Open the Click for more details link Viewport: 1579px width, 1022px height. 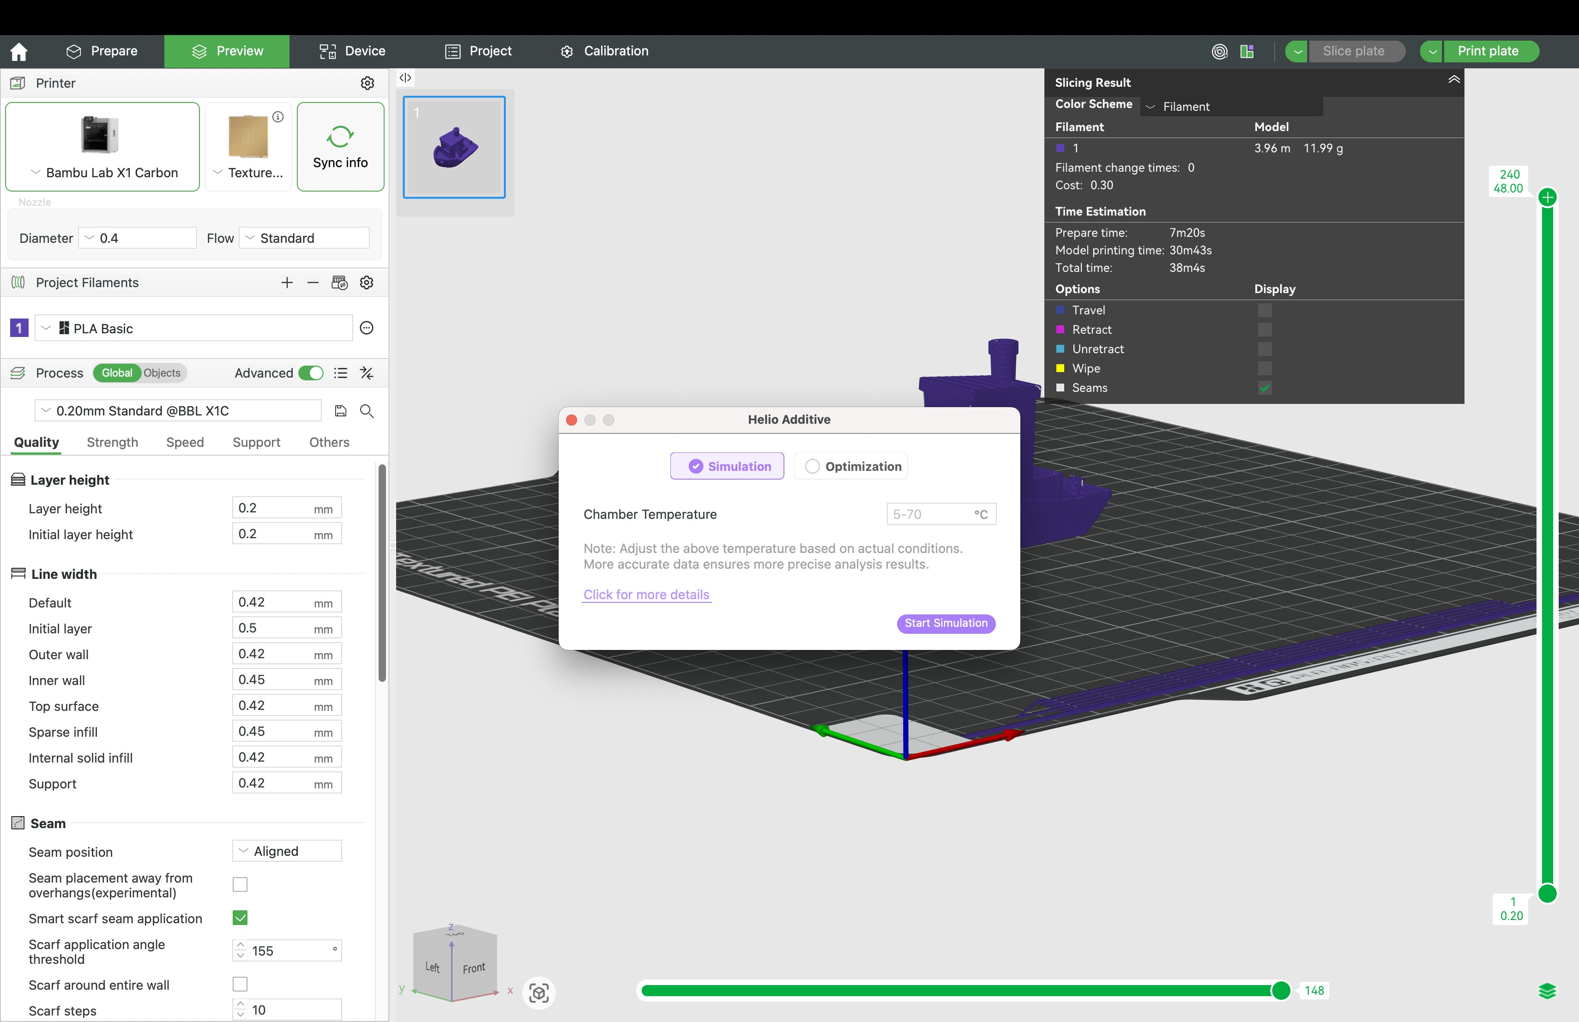click(x=645, y=594)
